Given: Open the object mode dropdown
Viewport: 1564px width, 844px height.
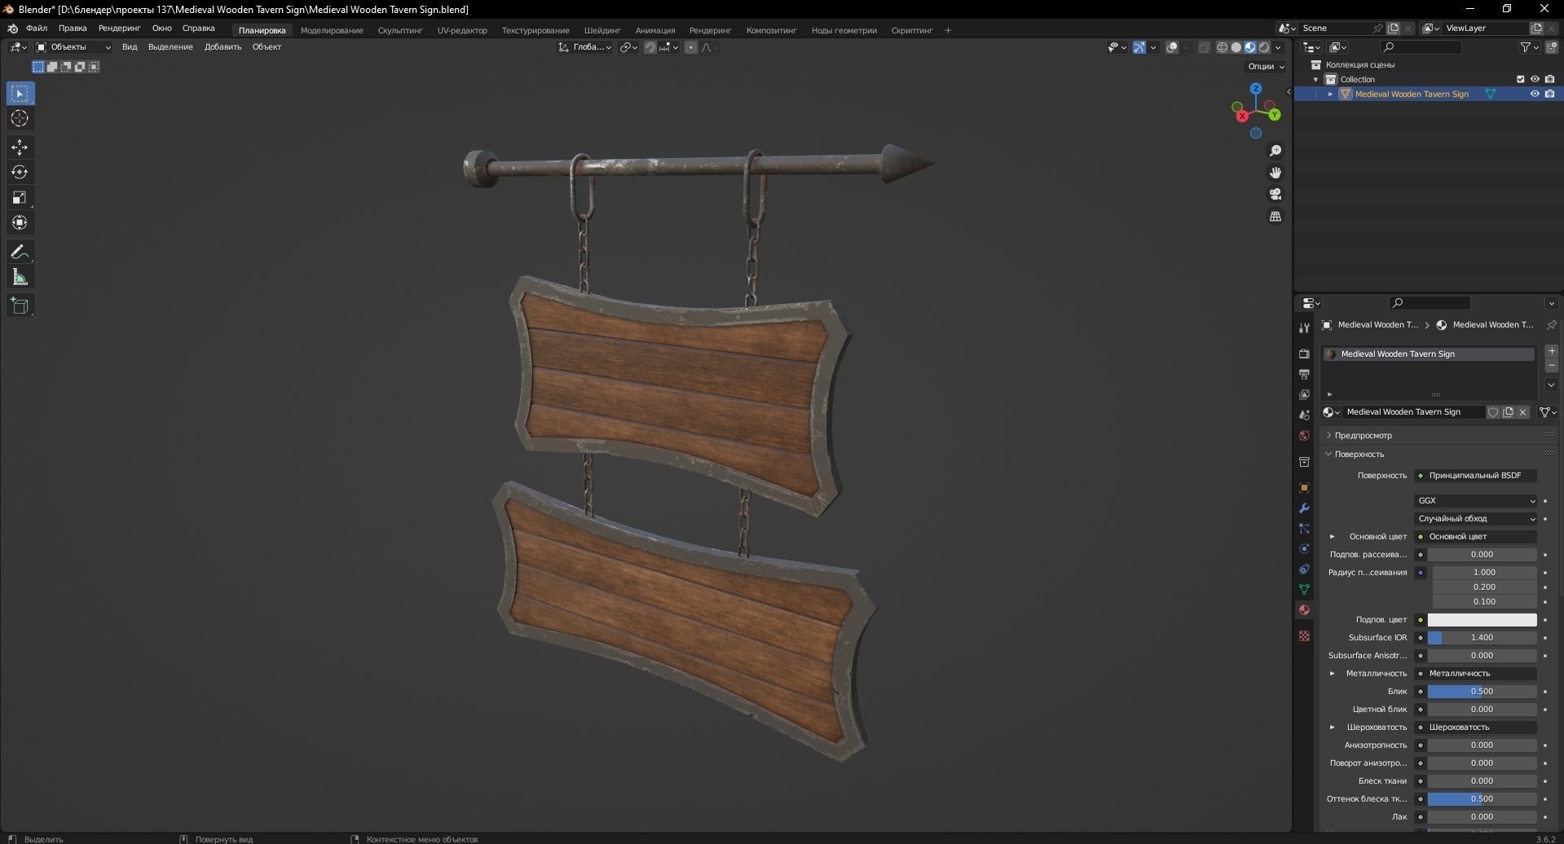Looking at the screenshot, I should (73, 47).
